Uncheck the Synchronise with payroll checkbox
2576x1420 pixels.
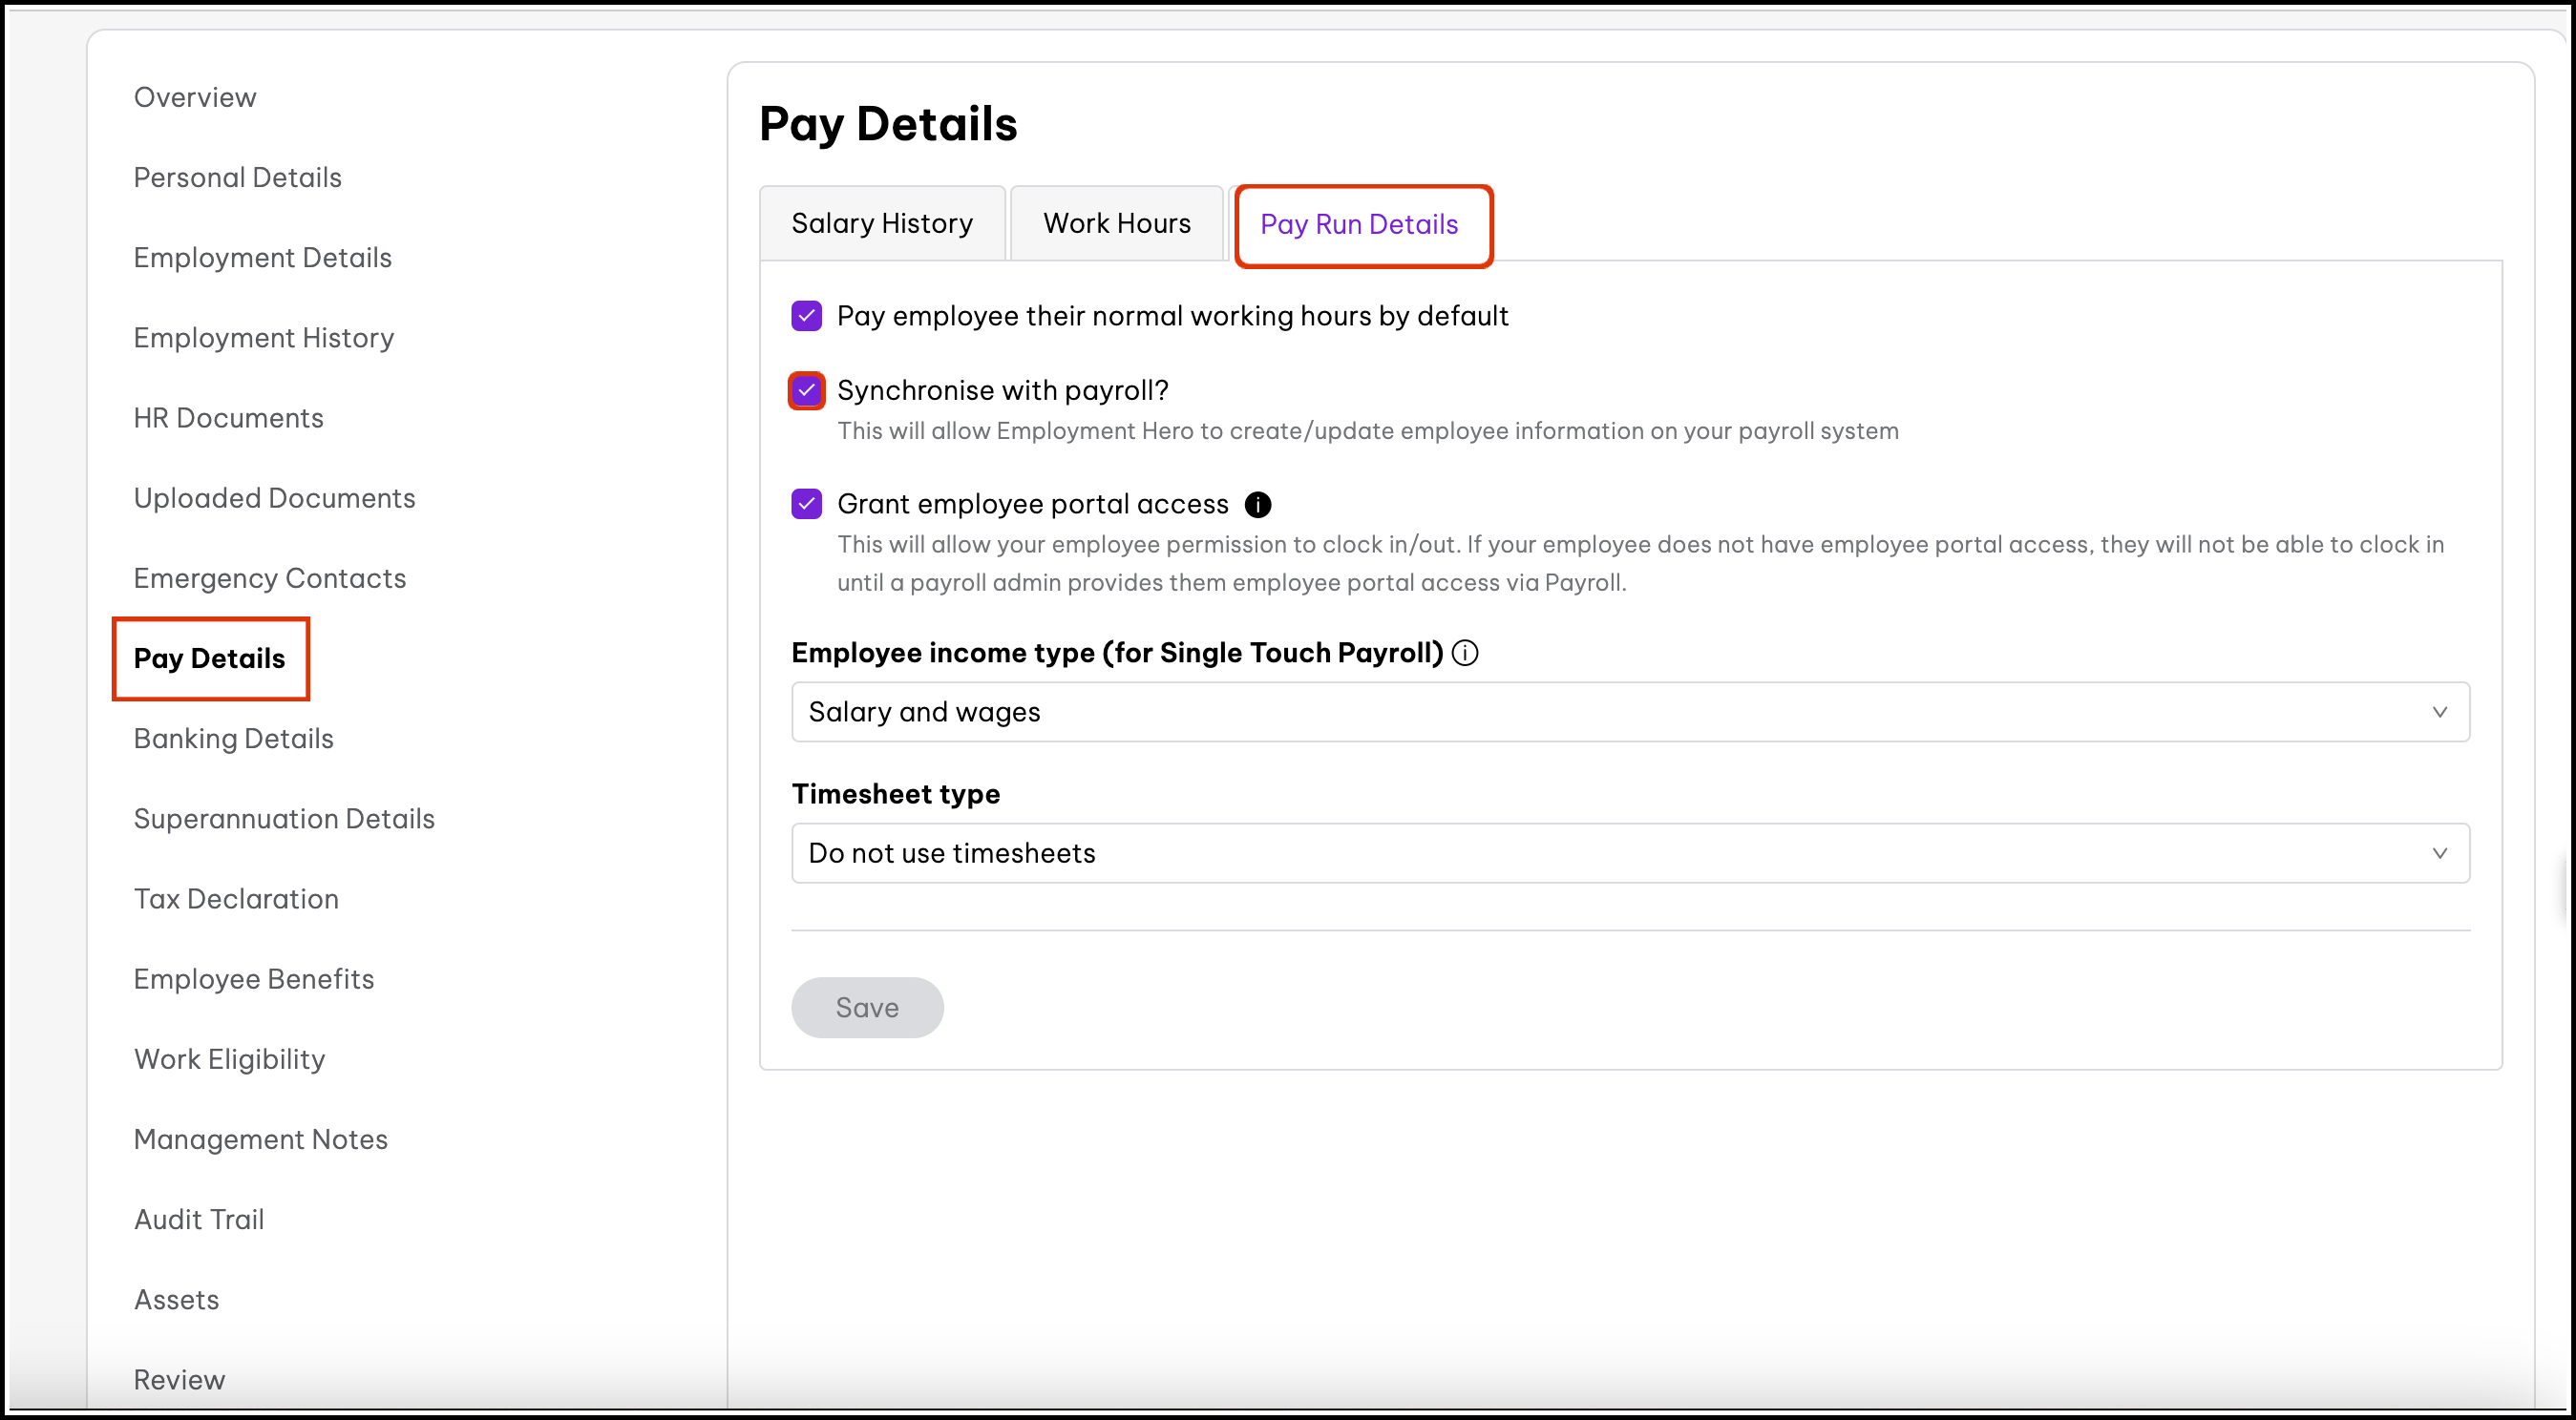pos(806,389)
